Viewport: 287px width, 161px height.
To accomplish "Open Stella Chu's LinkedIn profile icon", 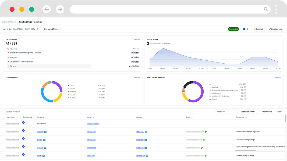I will tap(146, 131).
